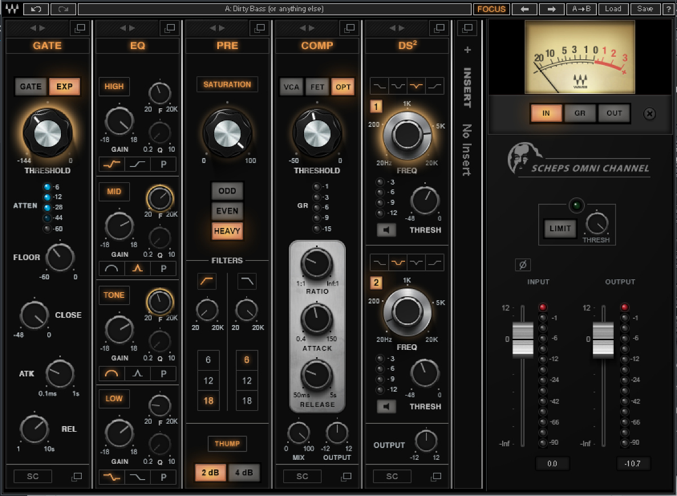This screenshot has width=677, height=496.
Task: Click the OUTPUT fader handle
Action: coord(603,340)
